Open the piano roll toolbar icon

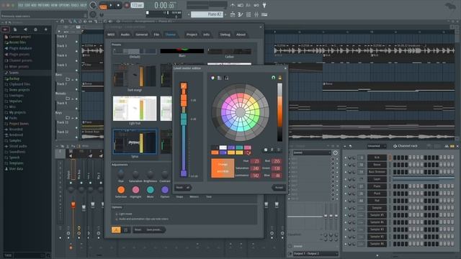[240, 14]
